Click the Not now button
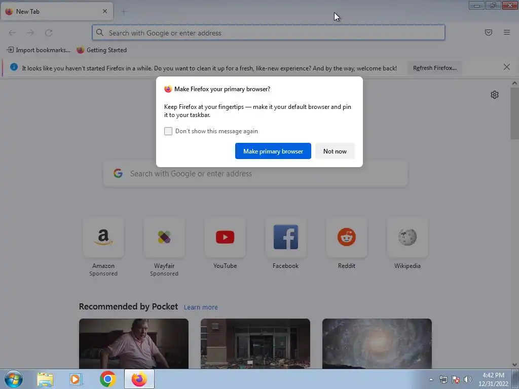The image size is (519, 389). tap(335, 151)
